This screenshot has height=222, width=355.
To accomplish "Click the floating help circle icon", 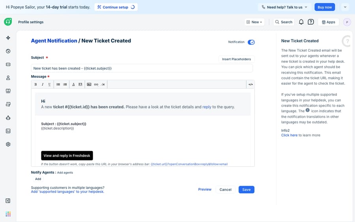I will pyautogui.click(x=347, y=41).
